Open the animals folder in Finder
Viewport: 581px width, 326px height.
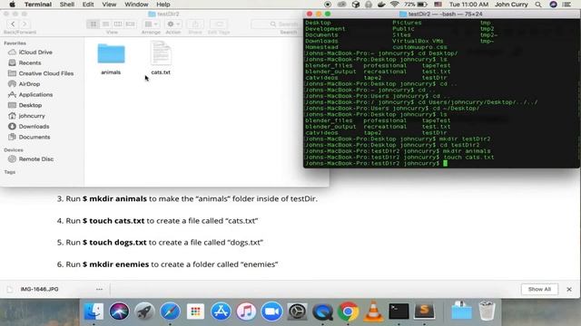point(111,54)
